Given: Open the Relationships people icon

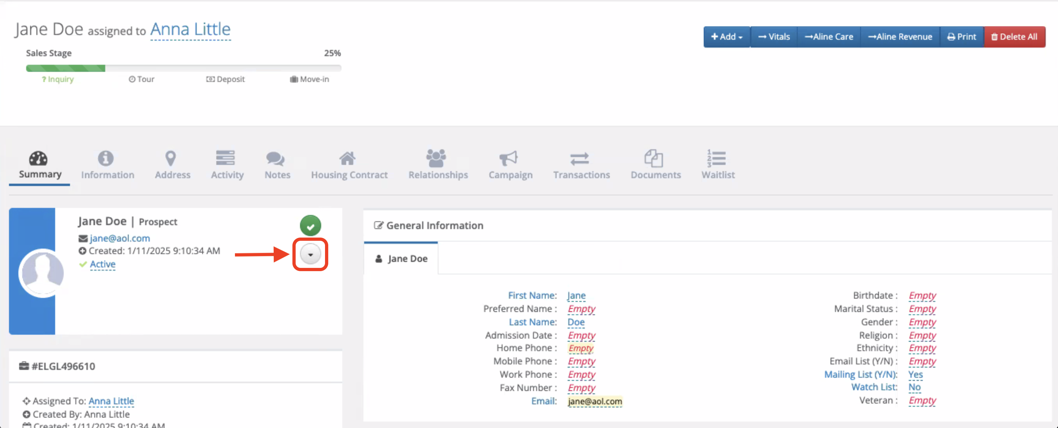Looking at the screenshot, I should 436,158.
